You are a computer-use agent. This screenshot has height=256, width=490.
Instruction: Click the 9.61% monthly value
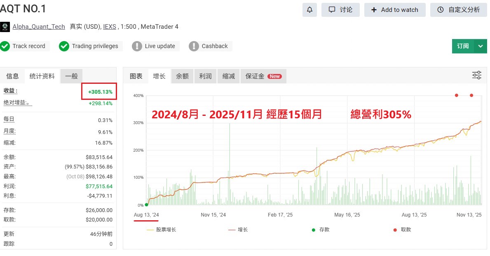[106, 132]
